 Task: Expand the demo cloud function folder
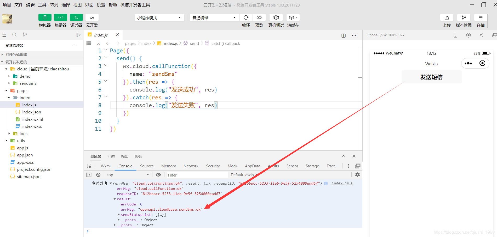click(9, 76)
